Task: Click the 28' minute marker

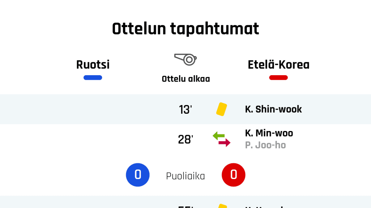Action: pos(185,140)
